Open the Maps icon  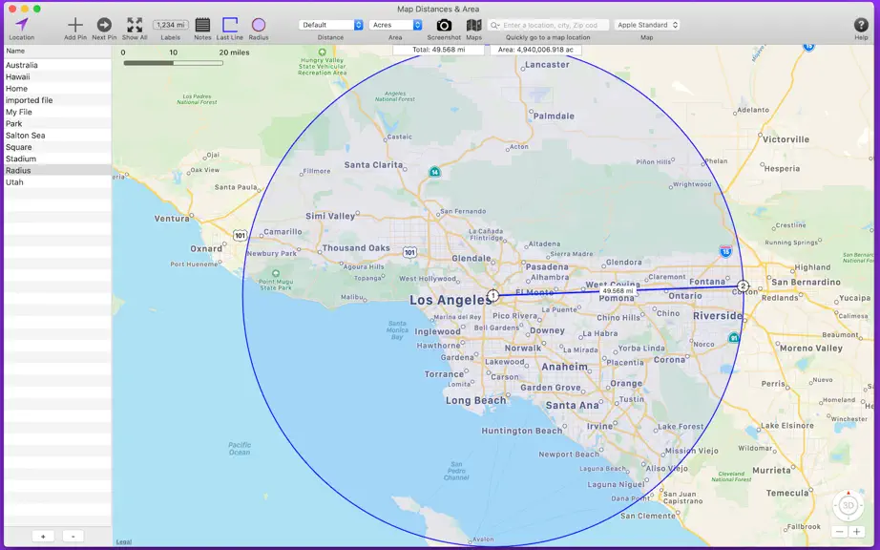(x=473, y=25)
